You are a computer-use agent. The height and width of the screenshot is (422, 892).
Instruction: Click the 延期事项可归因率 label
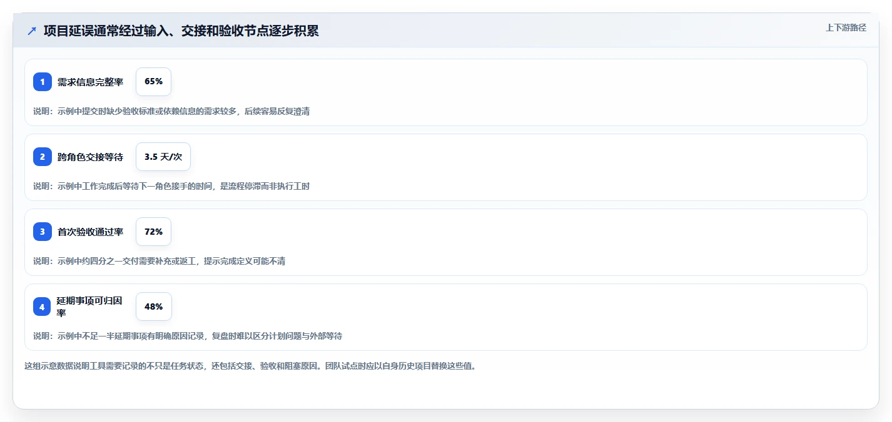point(90,307)
